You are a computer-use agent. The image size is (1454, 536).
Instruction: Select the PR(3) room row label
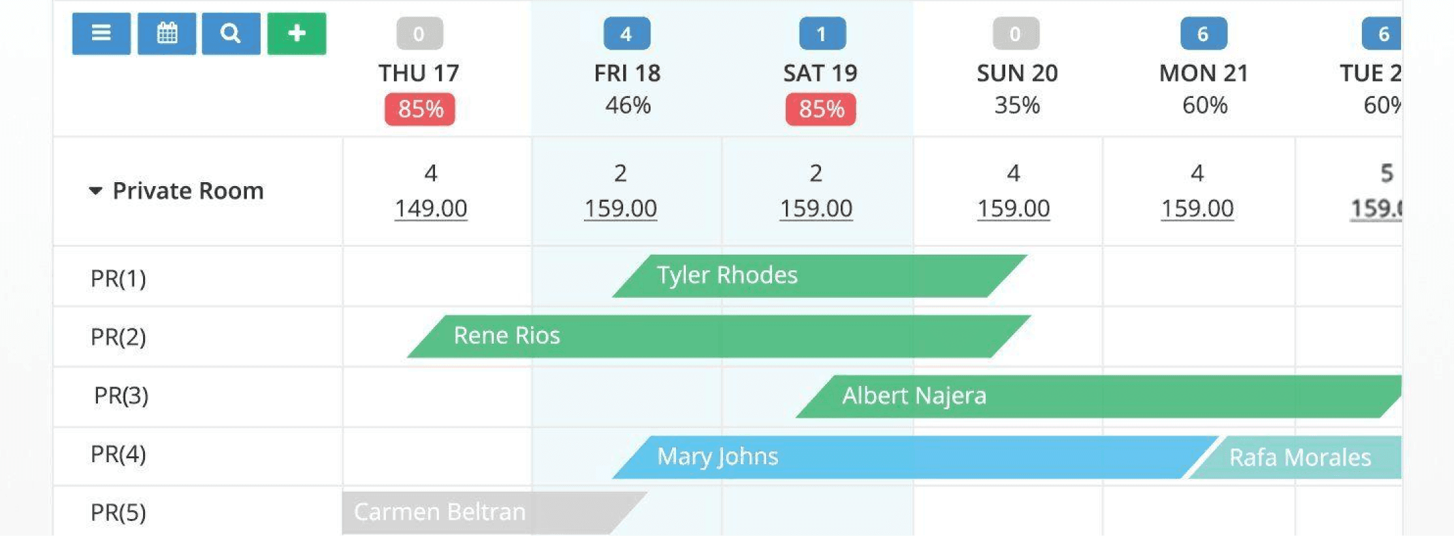[121, 396]
